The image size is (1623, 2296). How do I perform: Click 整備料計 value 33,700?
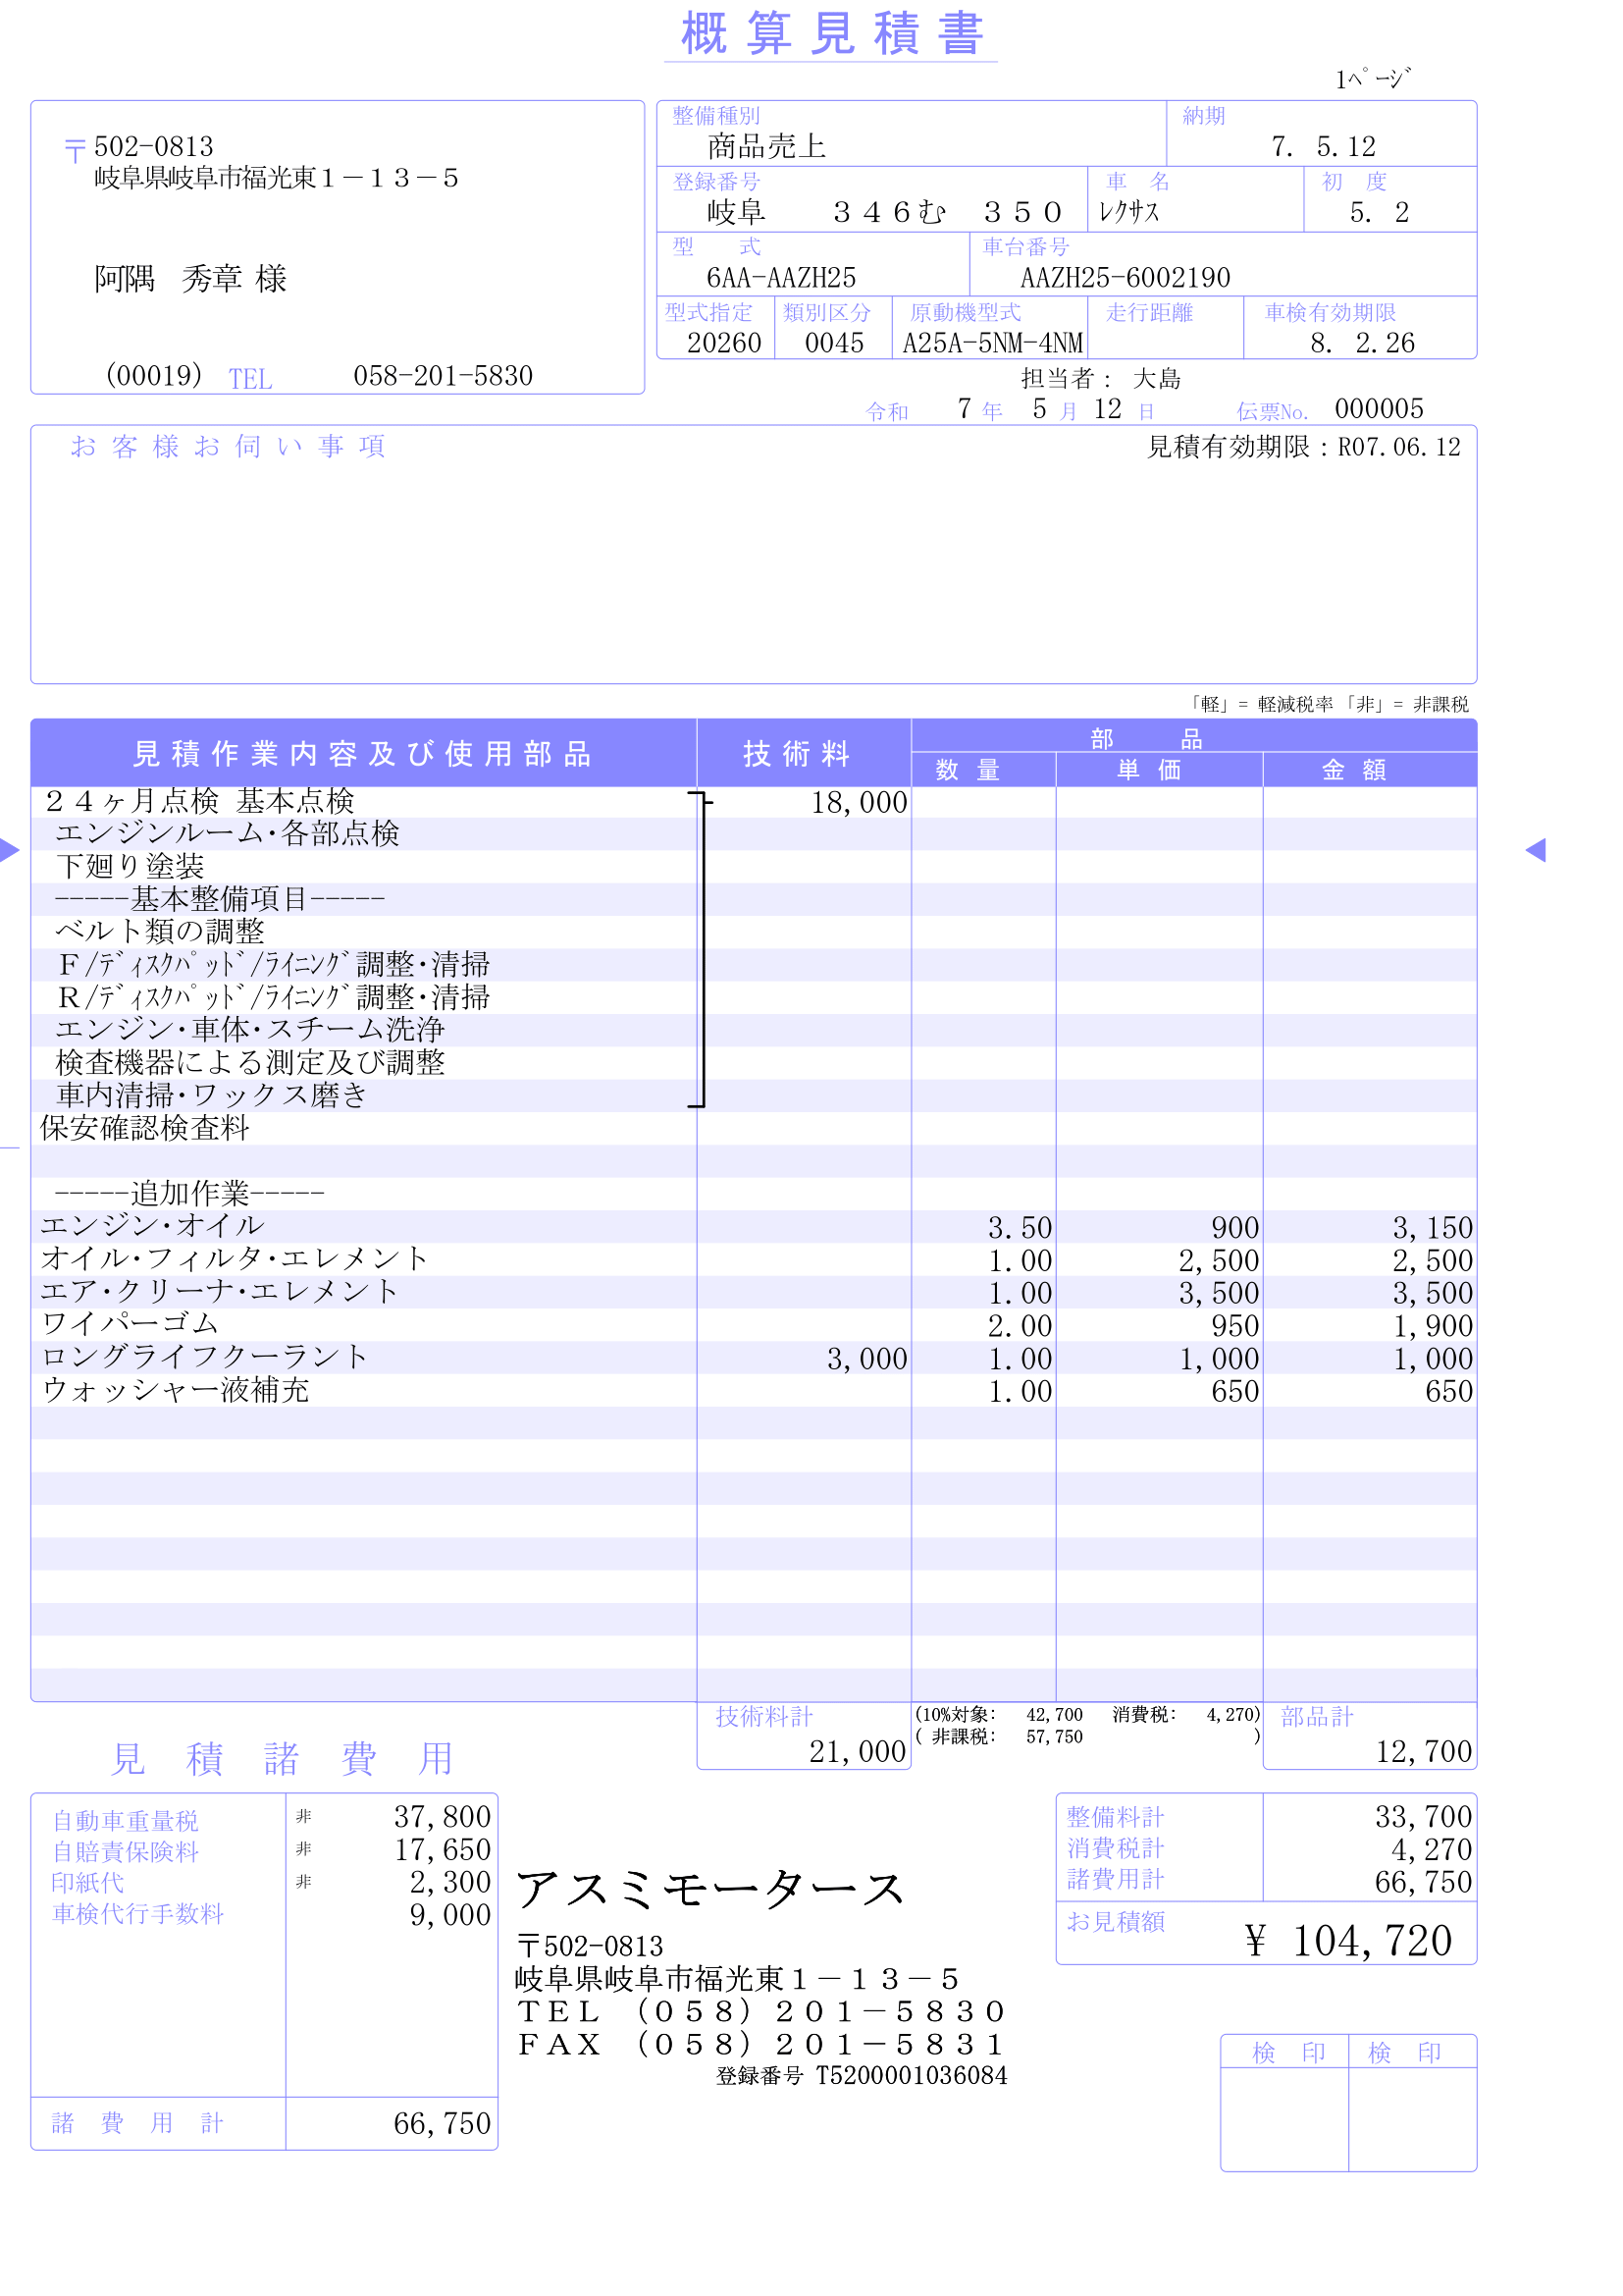pyautogui.click(x=1423, y=1817)
